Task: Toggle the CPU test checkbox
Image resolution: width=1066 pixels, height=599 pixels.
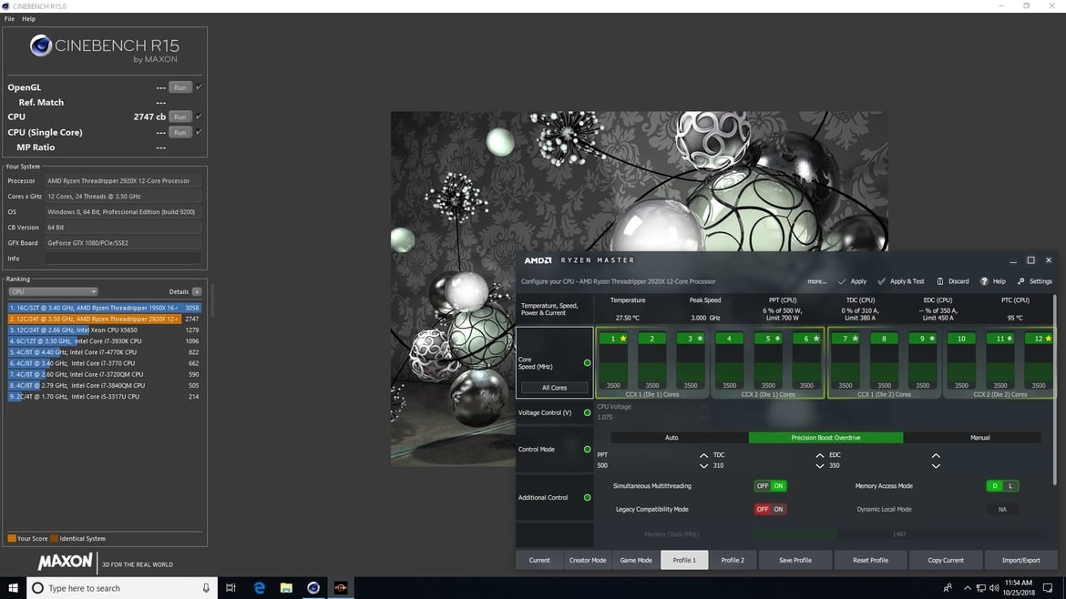Action: (x=199, y=117)
